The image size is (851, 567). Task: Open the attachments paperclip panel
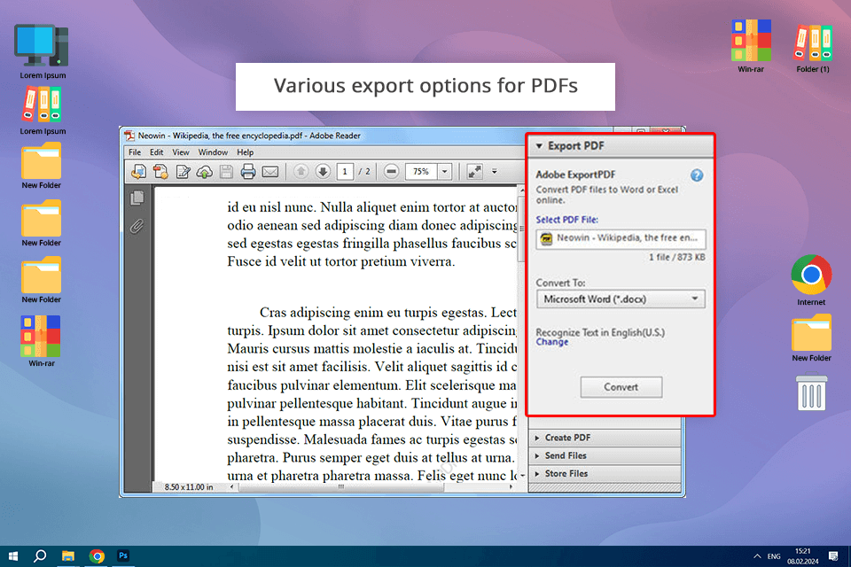pos(137,226)
